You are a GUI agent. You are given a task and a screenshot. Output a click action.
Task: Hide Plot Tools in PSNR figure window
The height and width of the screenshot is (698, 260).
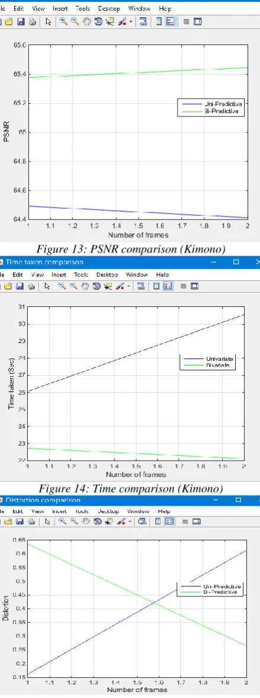tap(186, 21)
